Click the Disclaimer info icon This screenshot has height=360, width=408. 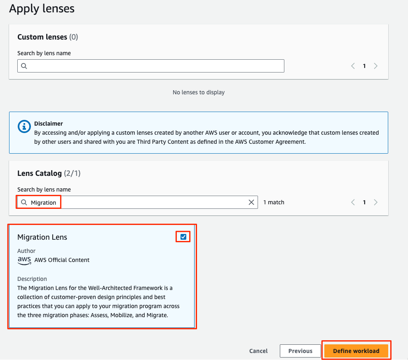[24, 126]
